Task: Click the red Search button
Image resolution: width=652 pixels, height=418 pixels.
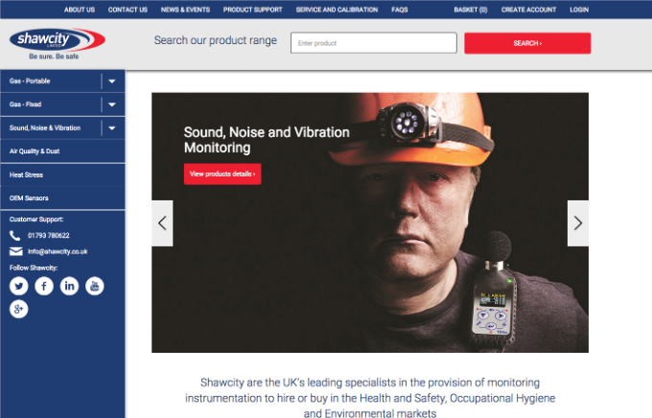Action: tap(527, 43)
